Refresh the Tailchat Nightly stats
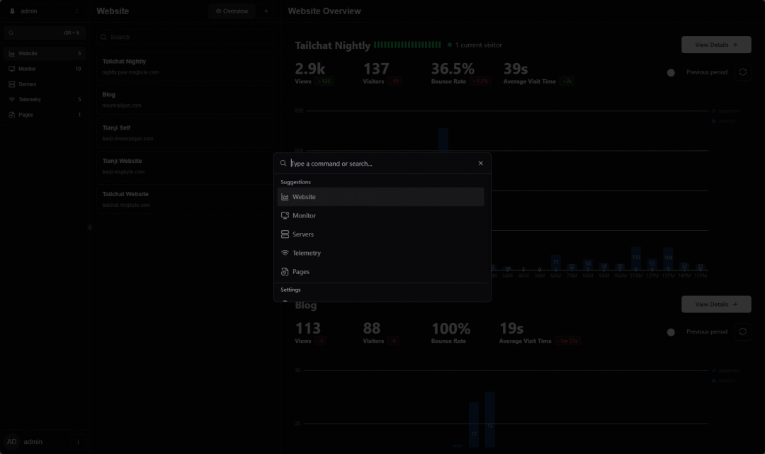Image resolution: width=765 pixels, height=454 pixels. (742, 72)
